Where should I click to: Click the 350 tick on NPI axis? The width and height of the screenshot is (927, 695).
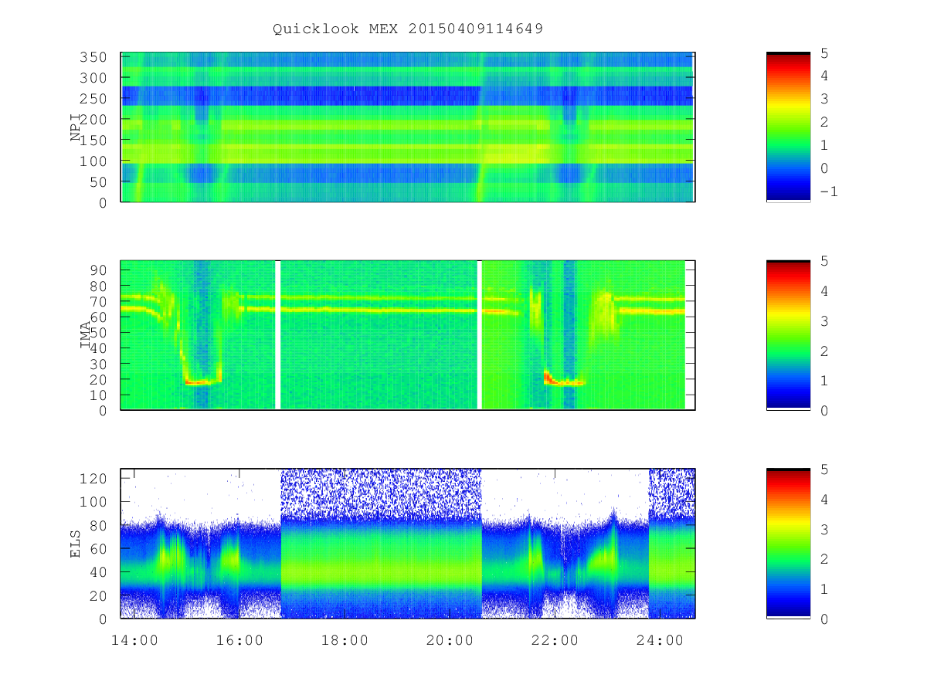[x=94, y=57]
